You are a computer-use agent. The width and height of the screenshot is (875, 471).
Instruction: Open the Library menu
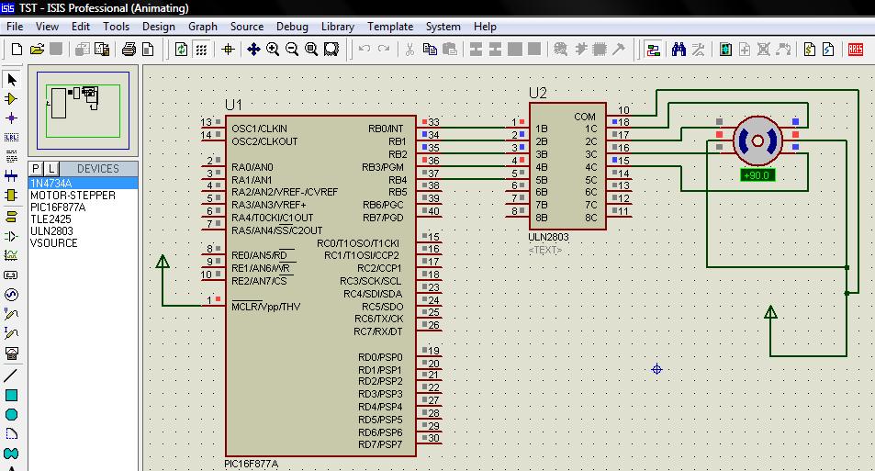338,27
